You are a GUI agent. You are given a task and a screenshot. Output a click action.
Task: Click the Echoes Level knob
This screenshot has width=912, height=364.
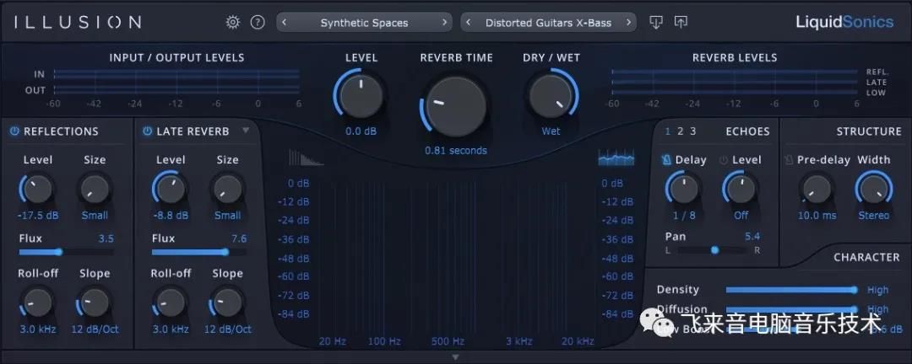coord(741,190)
